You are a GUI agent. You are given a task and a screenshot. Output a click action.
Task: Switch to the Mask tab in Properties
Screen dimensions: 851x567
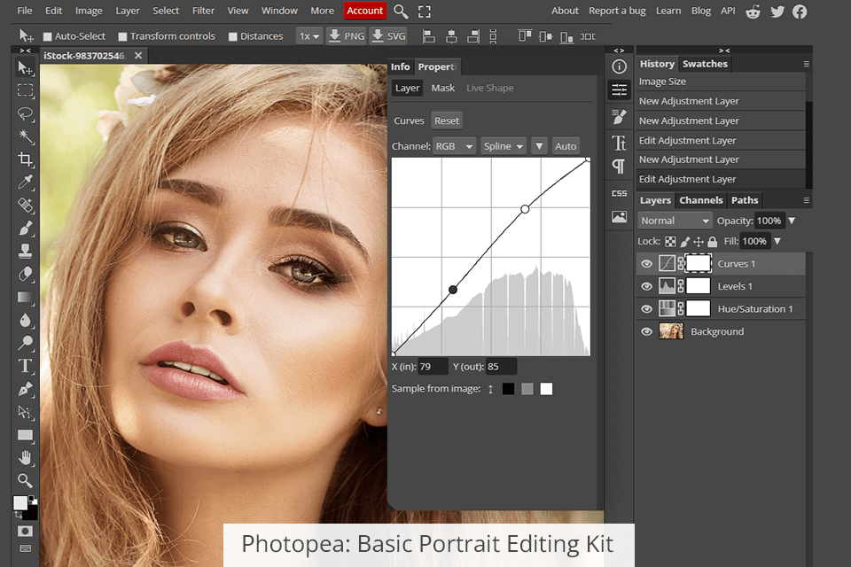443,88
